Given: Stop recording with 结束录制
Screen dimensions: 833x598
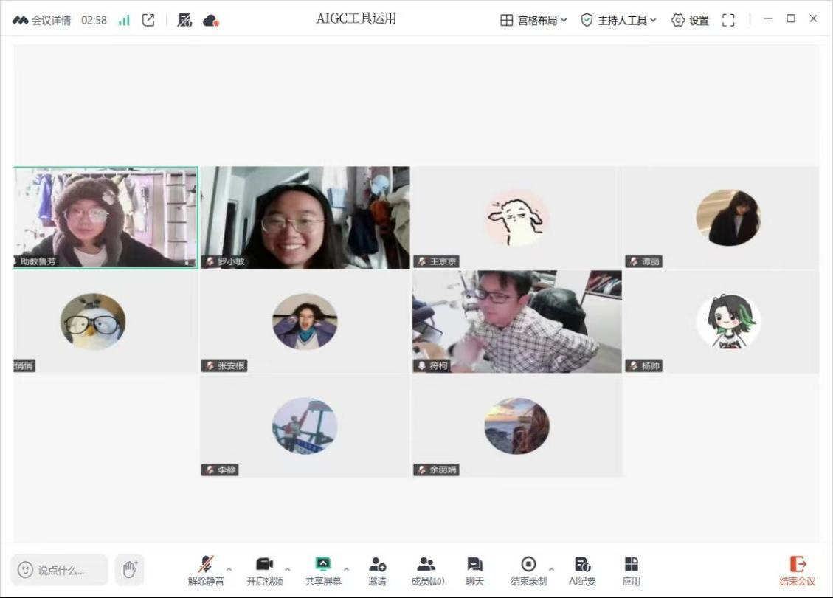Looking at the screenshot, I should [528, 571].
